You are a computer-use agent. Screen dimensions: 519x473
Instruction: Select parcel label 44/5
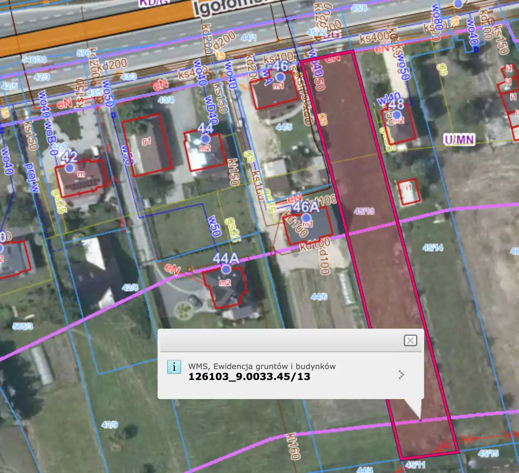click(284, 127)
